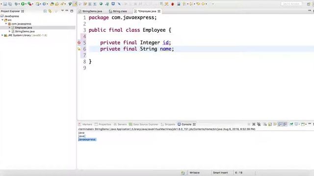Toggle Link with Editor in Project Explorer

pyautogui.click(x=50, y=11)
